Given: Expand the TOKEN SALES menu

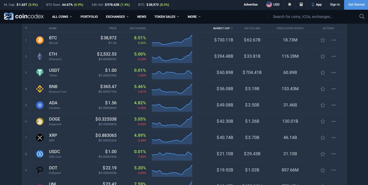Looking at the screenshot, I should 167,17.
